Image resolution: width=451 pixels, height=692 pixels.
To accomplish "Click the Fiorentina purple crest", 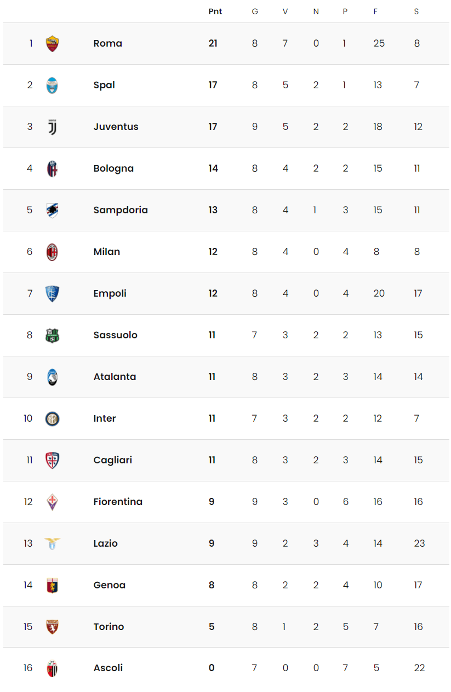I will pos(52,502).
